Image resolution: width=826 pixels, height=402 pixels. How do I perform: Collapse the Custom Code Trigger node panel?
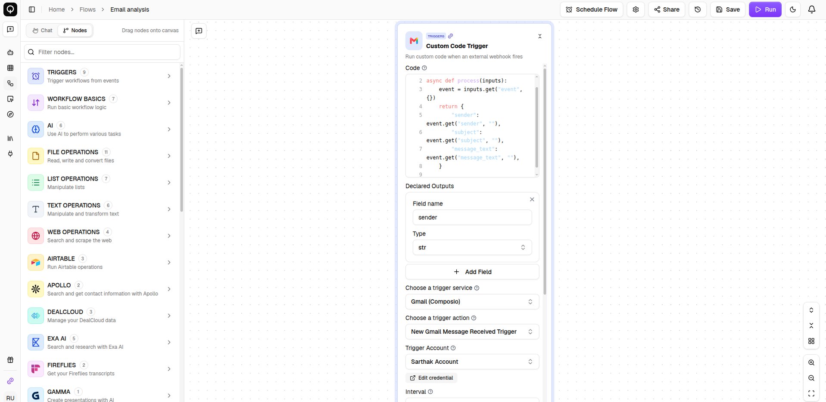540,37
